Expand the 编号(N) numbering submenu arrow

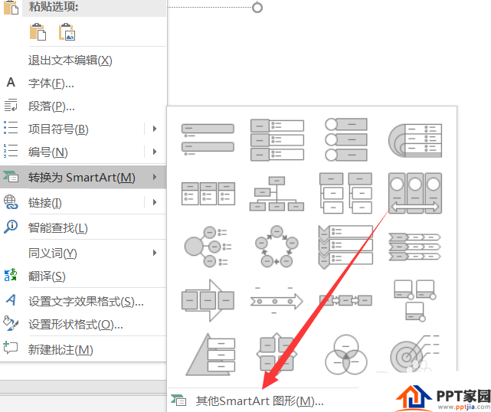155,152
